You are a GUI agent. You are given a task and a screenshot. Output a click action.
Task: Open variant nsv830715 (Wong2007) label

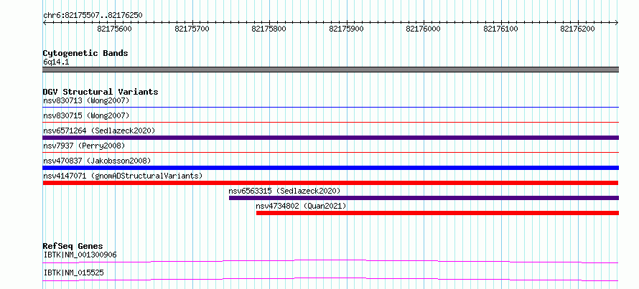click(86, 115)
